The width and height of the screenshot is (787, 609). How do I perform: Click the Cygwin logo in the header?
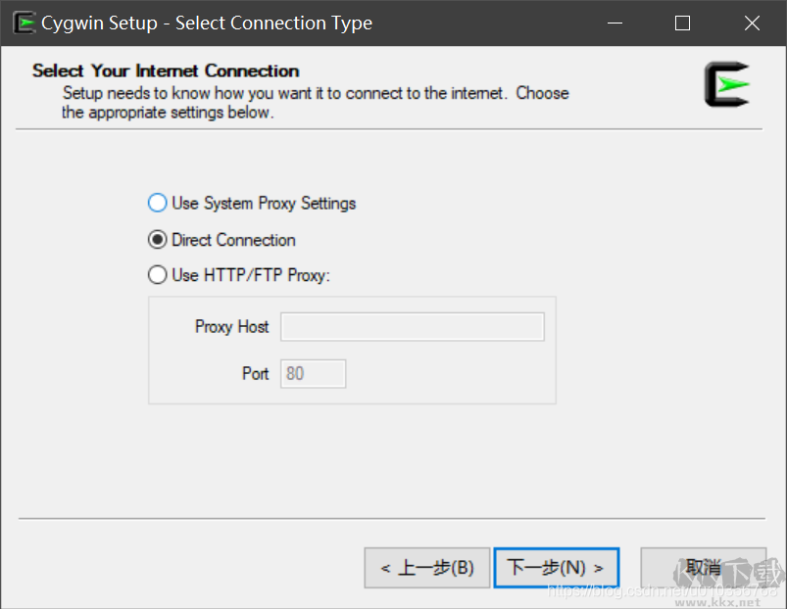726,86
